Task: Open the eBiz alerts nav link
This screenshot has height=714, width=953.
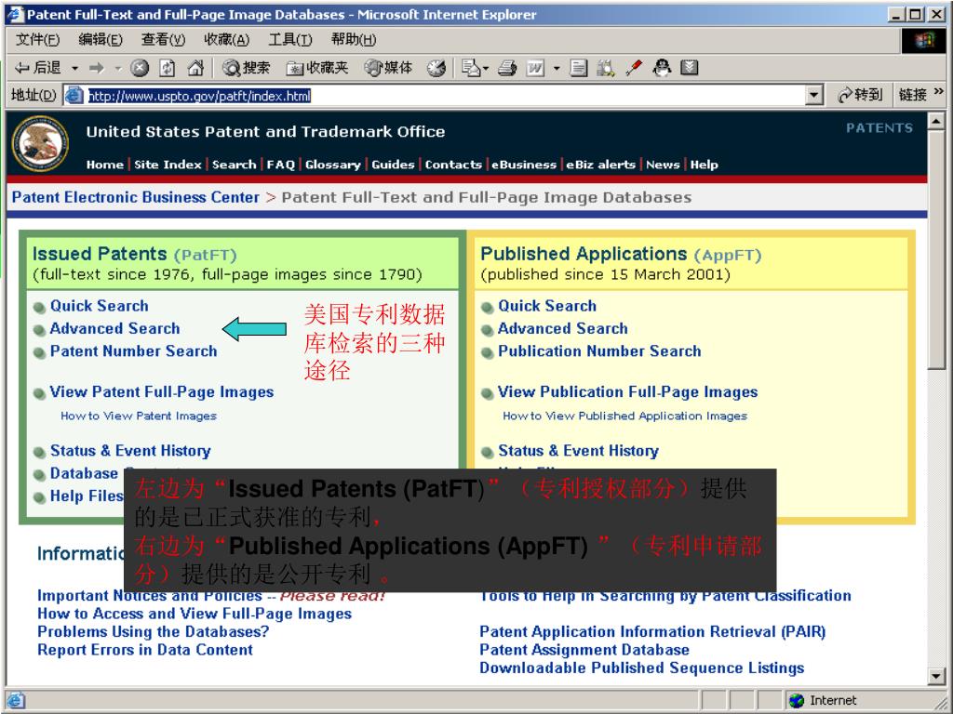Action: [x=601, y=165]
